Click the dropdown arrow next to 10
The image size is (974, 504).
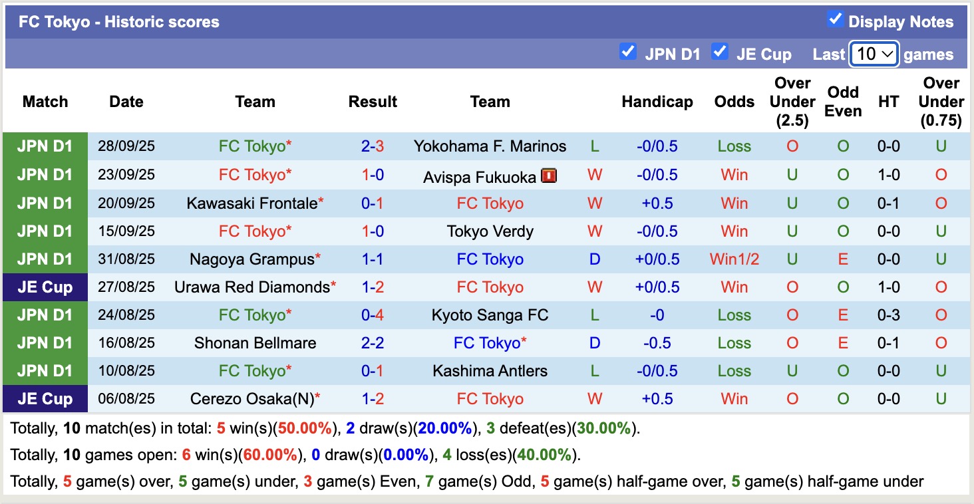click(888, 54)
